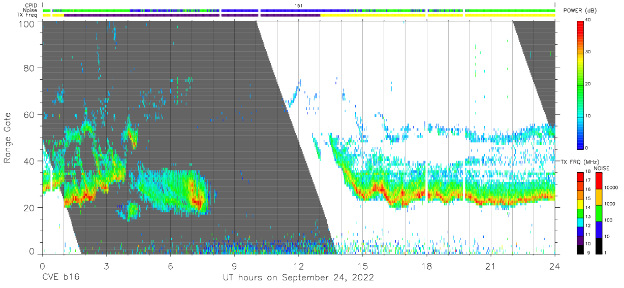Click the 151 CPID value above the plot

[x=298, y=6]
